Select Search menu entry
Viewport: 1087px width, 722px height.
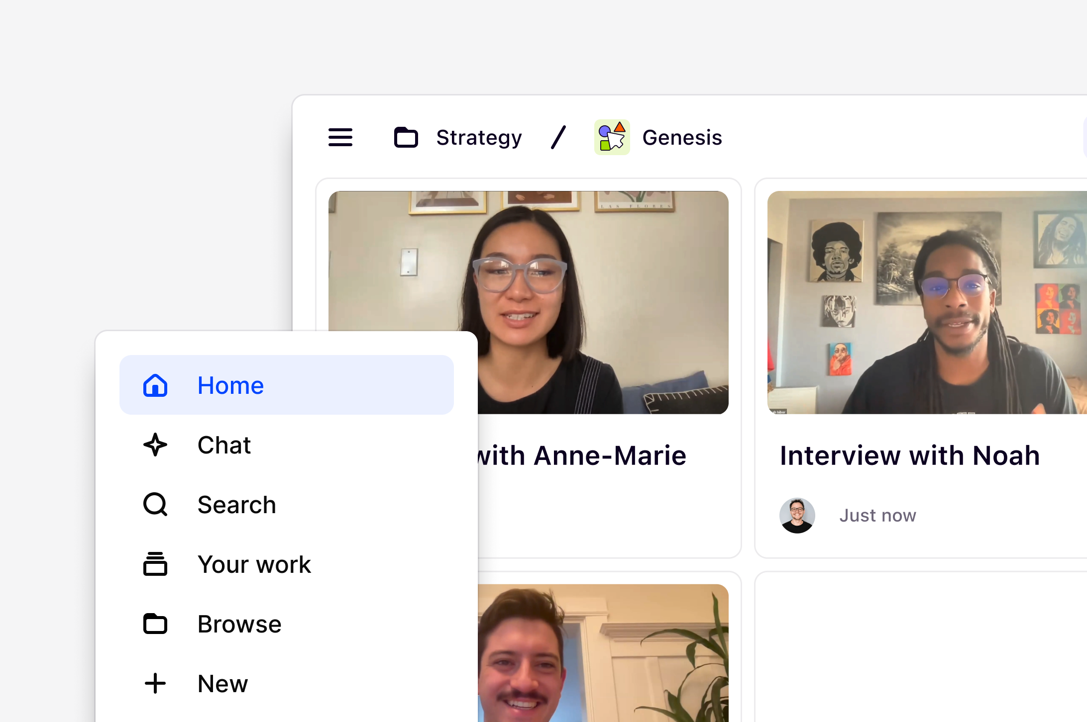(236, 504)
